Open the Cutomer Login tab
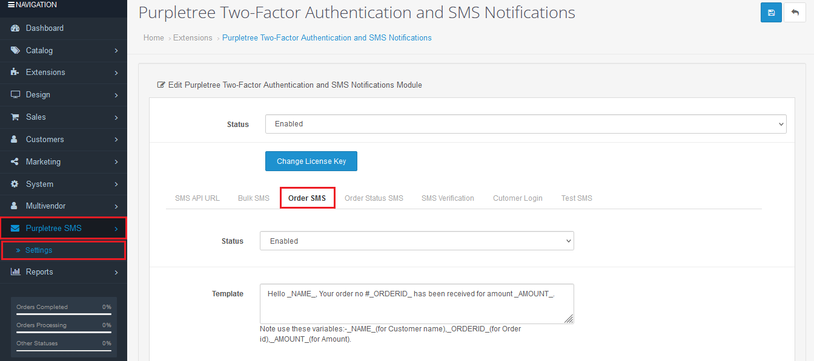 [x=518, y=198]
